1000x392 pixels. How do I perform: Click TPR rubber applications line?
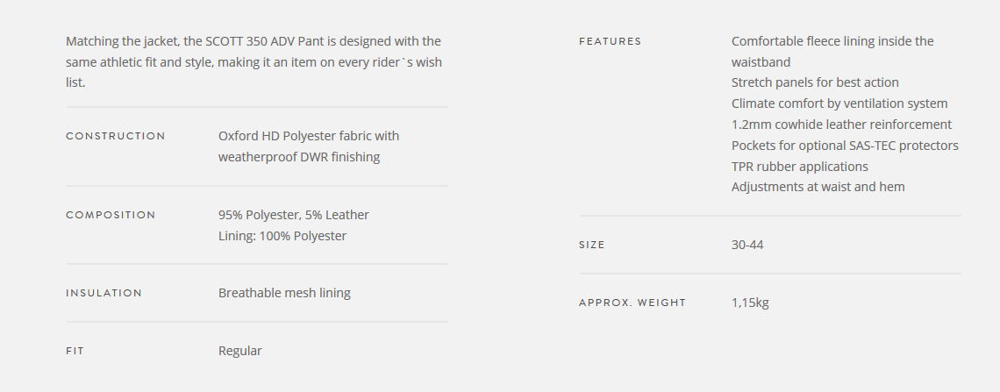point(800,167)
